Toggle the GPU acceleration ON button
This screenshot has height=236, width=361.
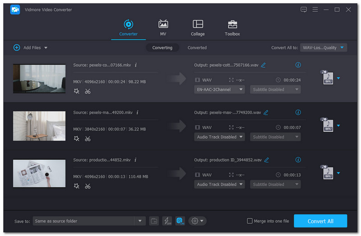coord(180,221)
